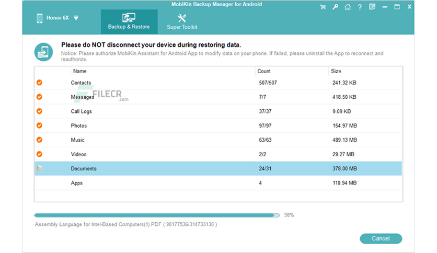The width and height of the screenshot is (437, 253).
Task: Sort by the Name column header
Action: pos(79,71)
